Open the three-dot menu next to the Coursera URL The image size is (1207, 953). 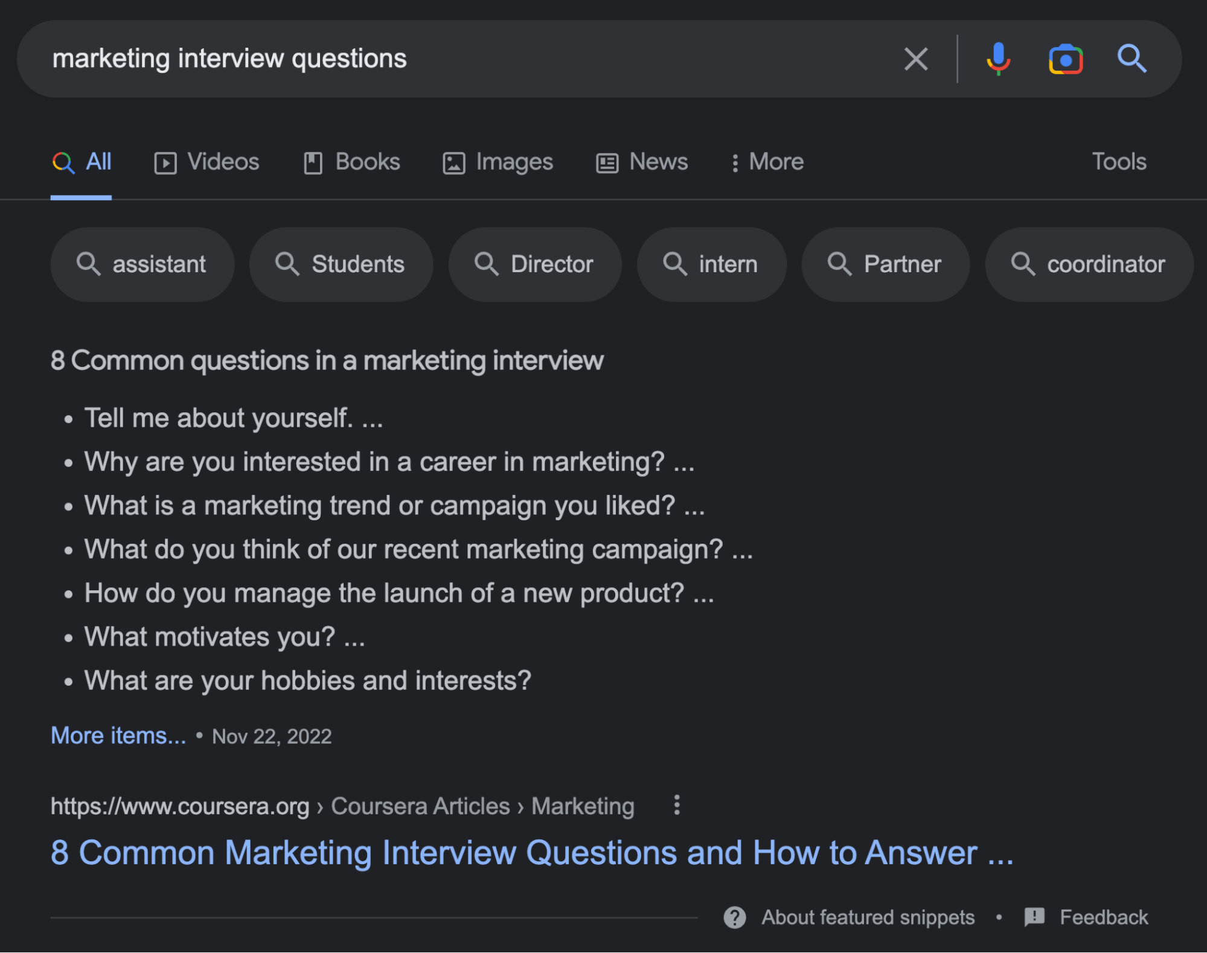676,806
